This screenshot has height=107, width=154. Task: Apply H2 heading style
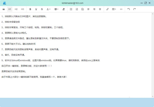click(x=16, y=9)
